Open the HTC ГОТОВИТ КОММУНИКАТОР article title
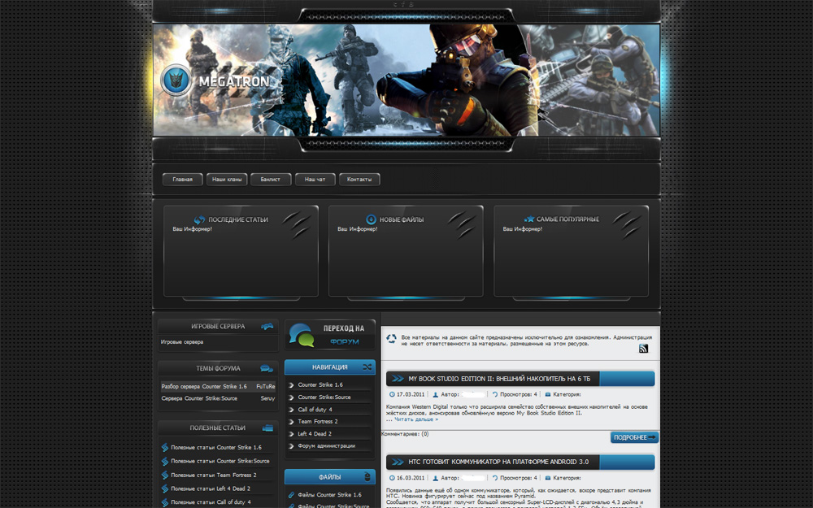The height and width of the screenshot is (508, 813). (498, 462)
